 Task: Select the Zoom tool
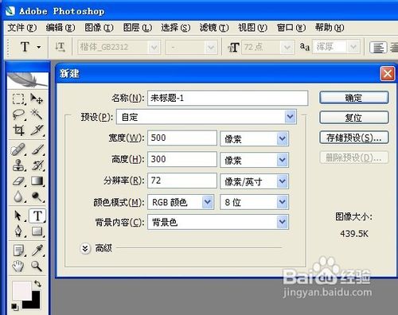(37, 266)
